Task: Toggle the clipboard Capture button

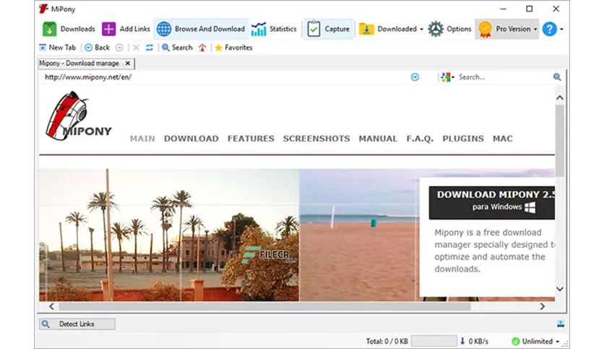Action: pos(328,29)
